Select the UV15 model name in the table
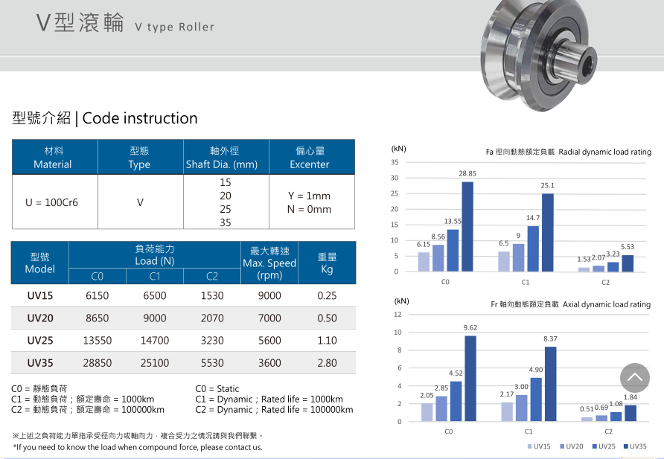Viewport: 664px width, 459px height. [x=40, y=295]
